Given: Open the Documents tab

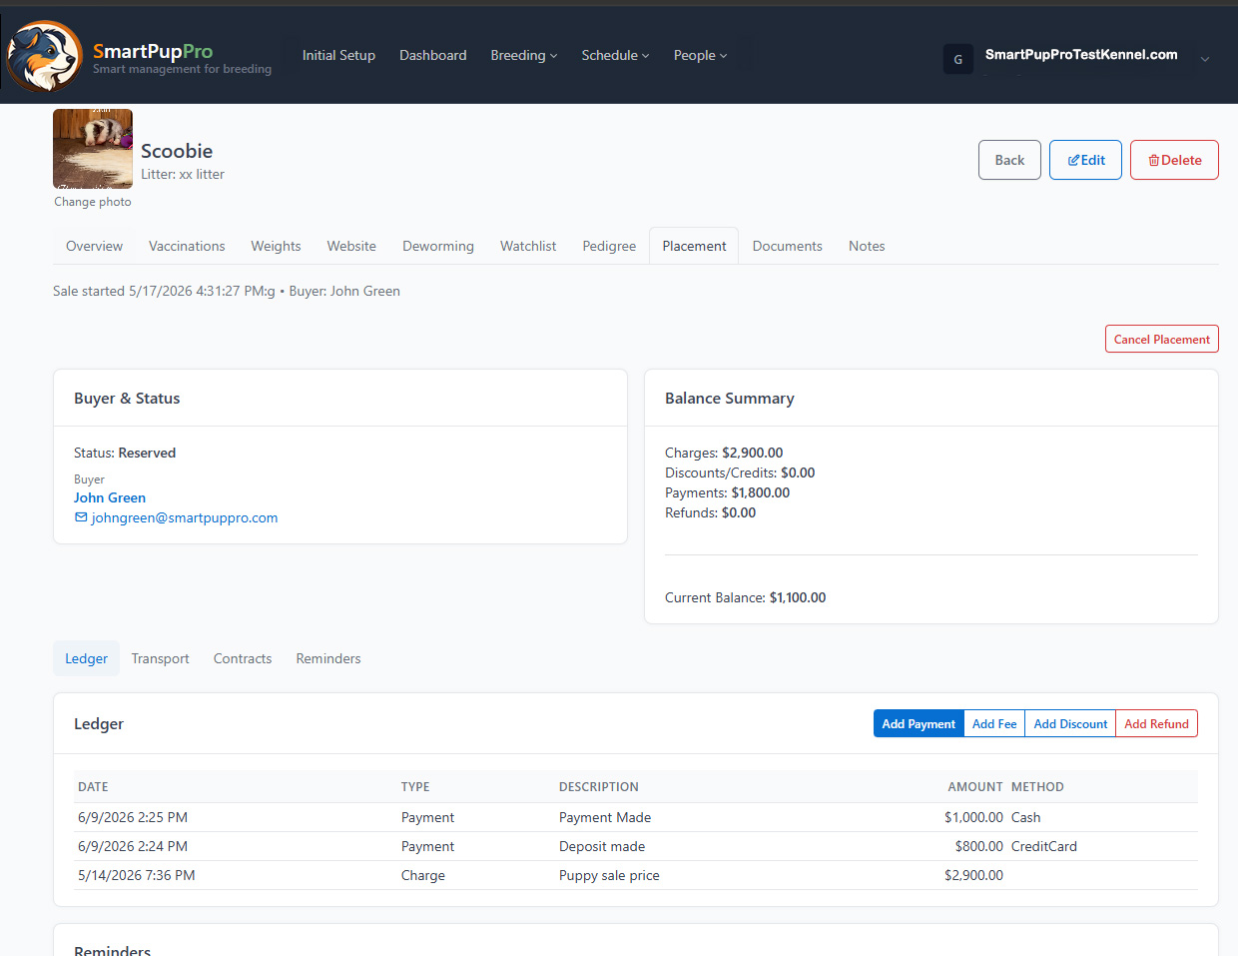Looking at the screenshot, I should pyautogui.click(x=787, y=246).
